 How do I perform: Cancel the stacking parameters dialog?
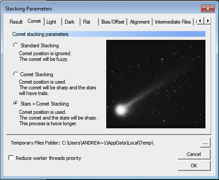[x=194, y=154]
